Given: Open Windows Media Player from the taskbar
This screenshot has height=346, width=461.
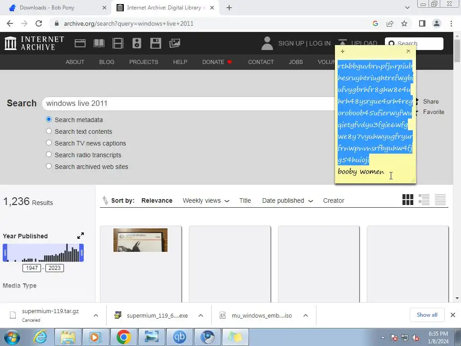Looking at the screenshot, I should (x=95, y=337).
